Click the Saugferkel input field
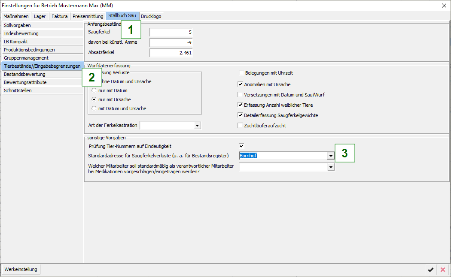 pos(171,32)
